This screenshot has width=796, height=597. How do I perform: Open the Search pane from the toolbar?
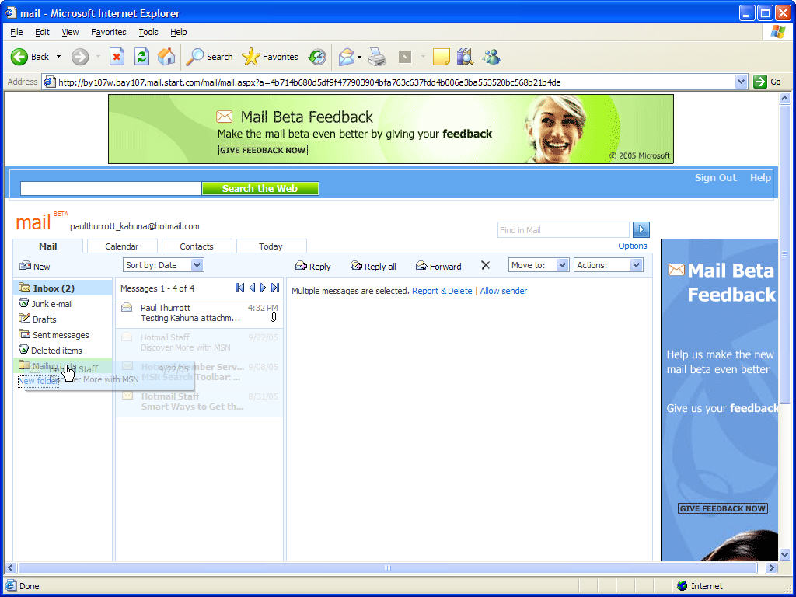point(209,57)
